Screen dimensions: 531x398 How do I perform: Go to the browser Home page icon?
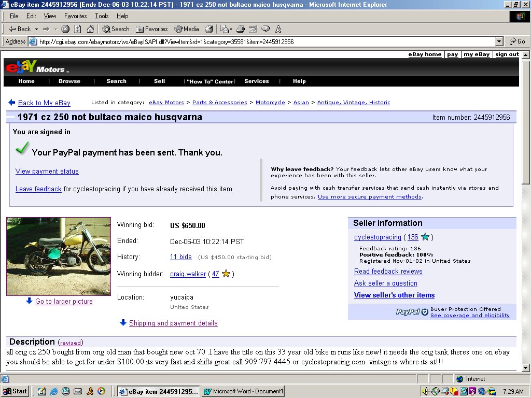coord(90,29)
